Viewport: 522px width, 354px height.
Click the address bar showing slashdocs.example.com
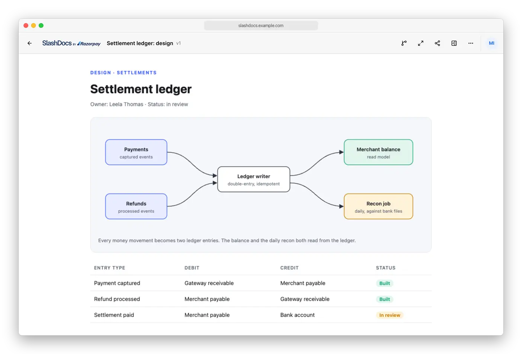point(261,25)
